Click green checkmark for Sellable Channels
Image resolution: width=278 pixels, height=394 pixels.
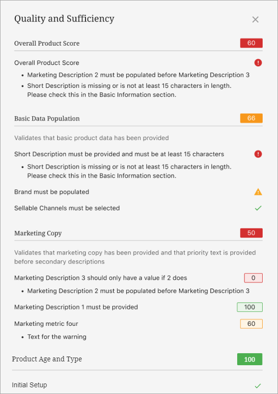[258, 208]
